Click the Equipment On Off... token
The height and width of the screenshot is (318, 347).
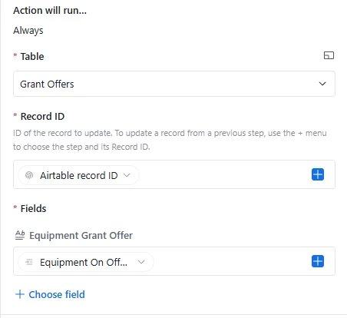[x=86, y=262]
